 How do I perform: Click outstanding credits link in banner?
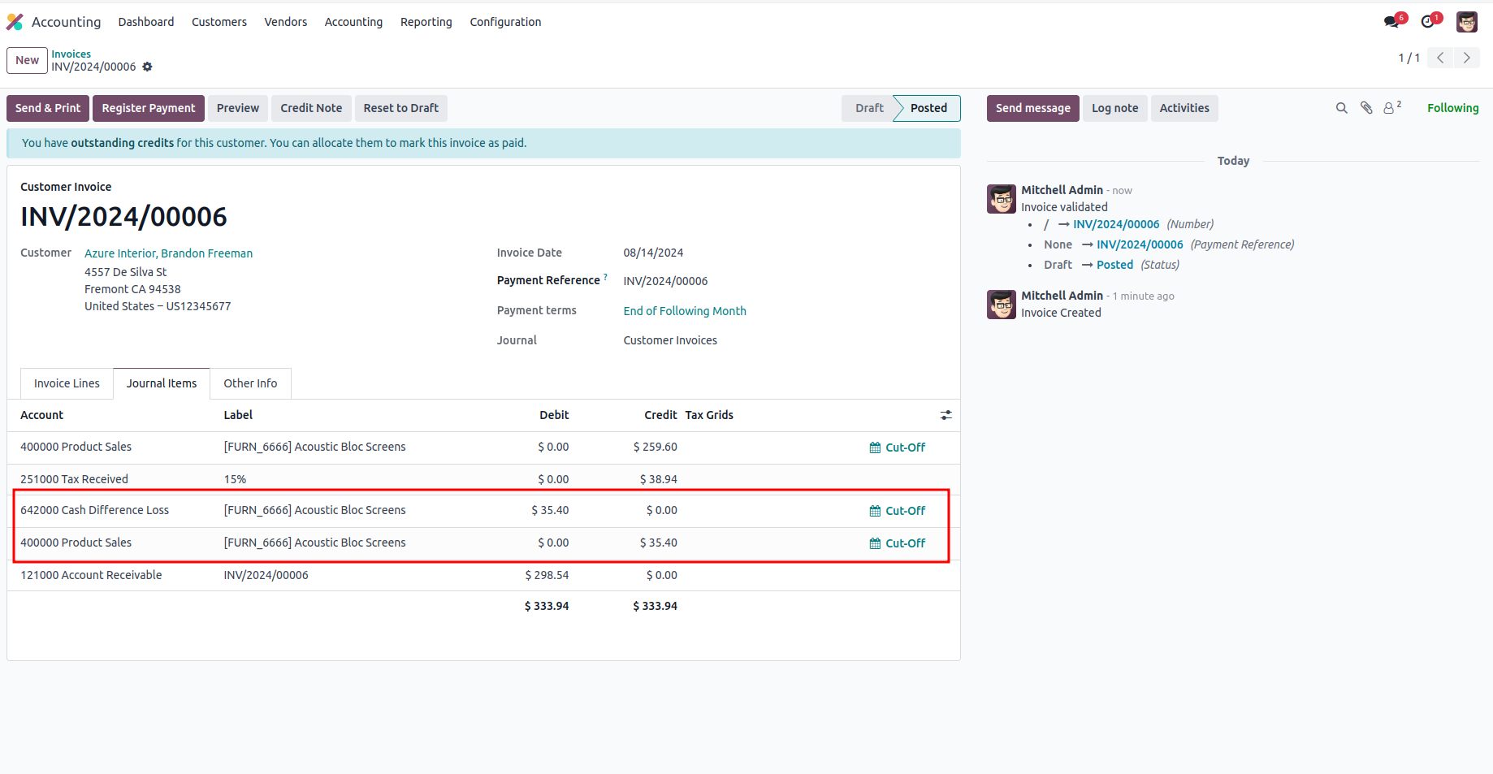[123, 143]
